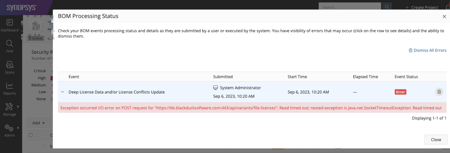Expand the Admin submenu arrow
450x153 pixels.
tap(18, 127)
